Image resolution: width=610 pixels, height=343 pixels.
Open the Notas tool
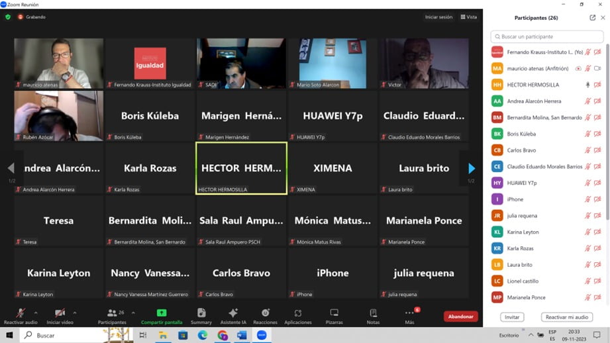coord(373,316)
